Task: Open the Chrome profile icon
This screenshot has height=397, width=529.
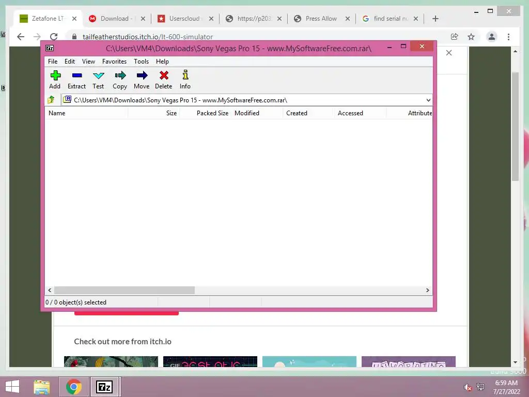Action: (x=492, y=37)
